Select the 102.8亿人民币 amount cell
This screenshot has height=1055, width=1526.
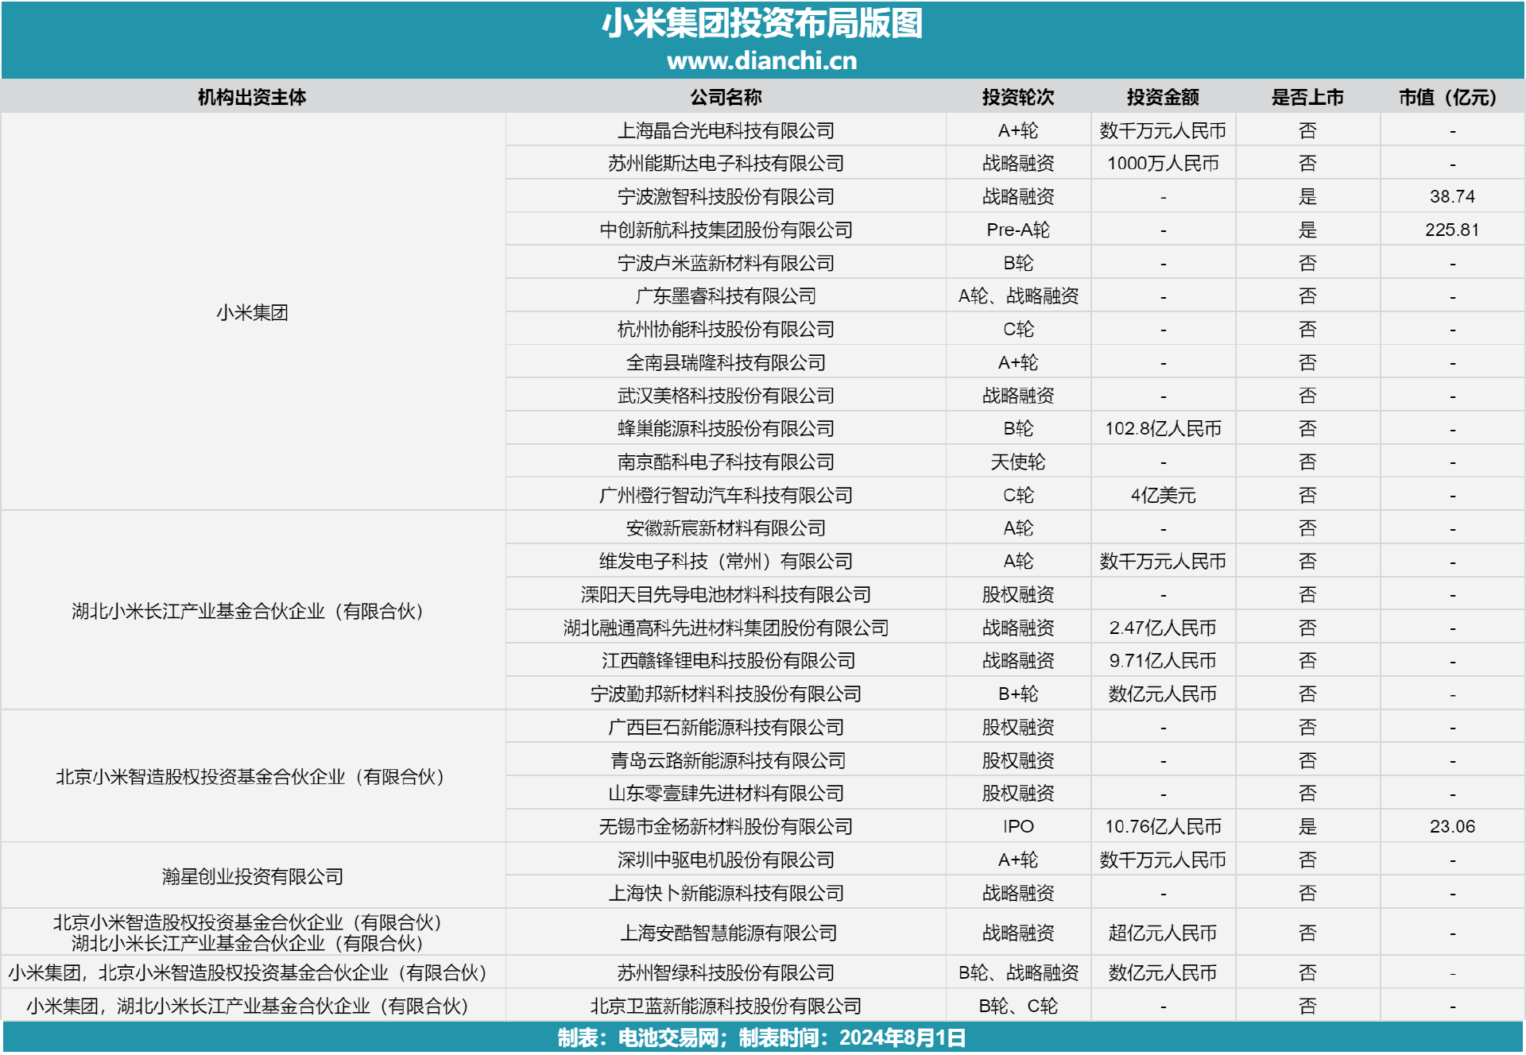[x=1163, y=428]
